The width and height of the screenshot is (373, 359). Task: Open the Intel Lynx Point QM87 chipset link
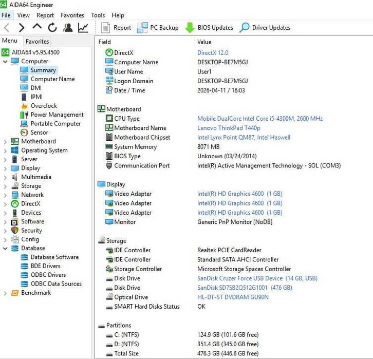(x=244, y=138)
